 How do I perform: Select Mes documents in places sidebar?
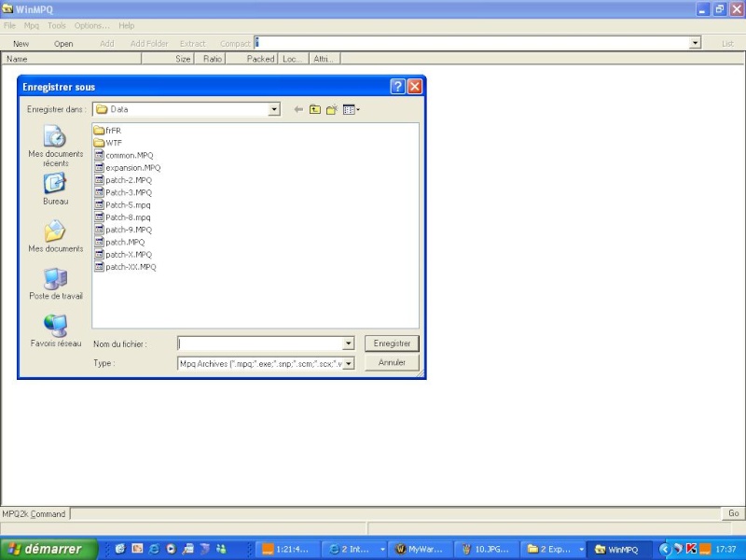click(x=56, y=236)
